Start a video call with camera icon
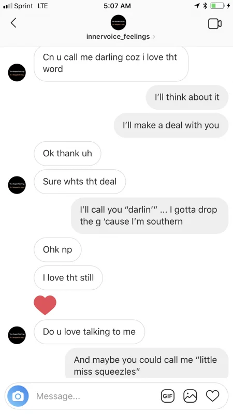233x414 pixels. 215,24
